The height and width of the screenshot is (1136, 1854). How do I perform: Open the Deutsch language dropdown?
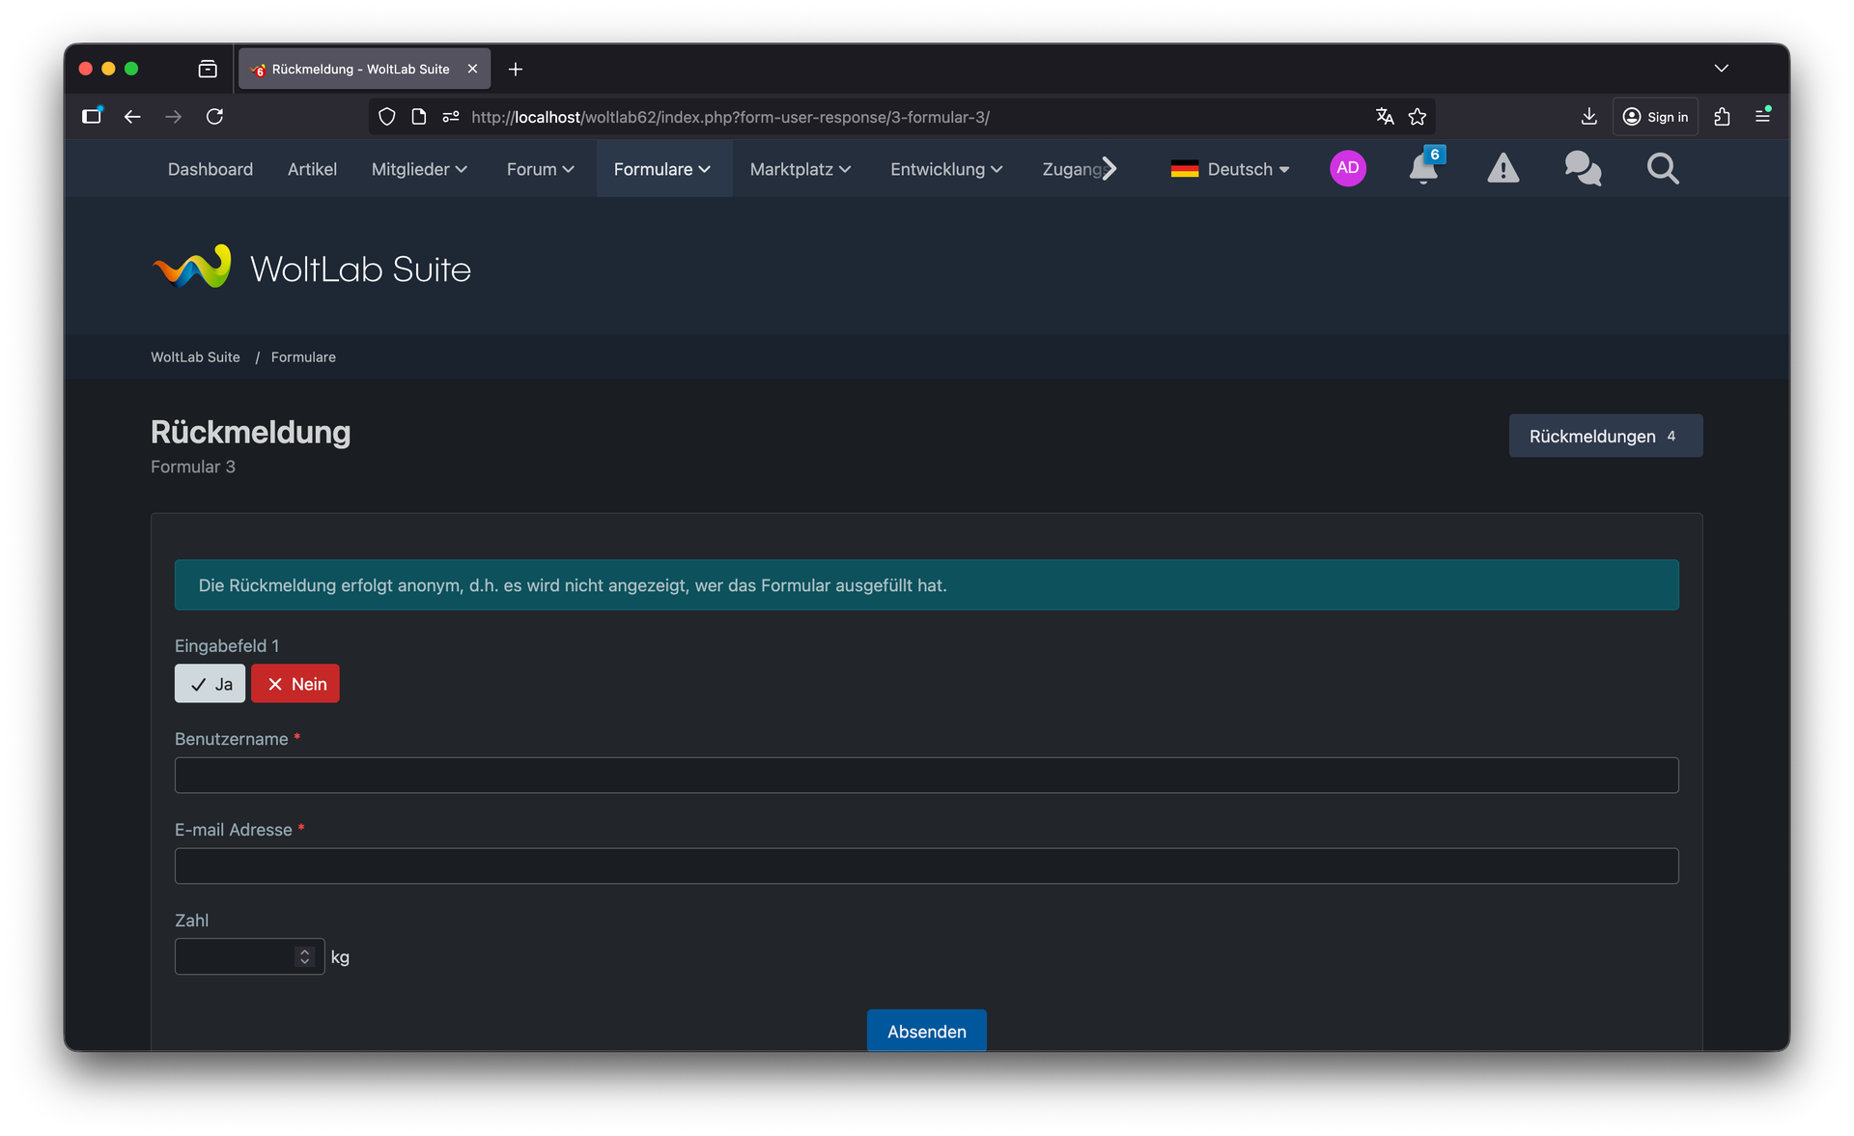click(x=1230, y=169)
